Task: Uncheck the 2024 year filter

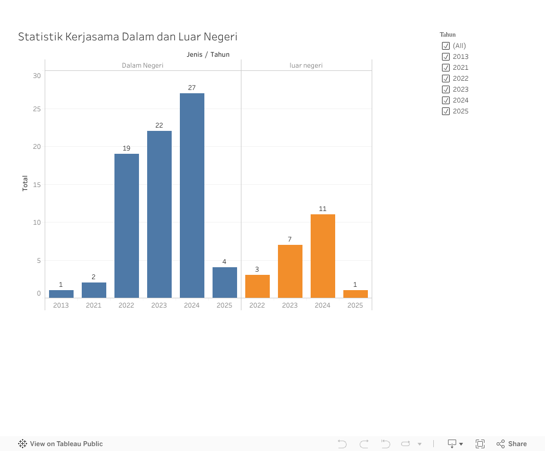Action: 446,100
